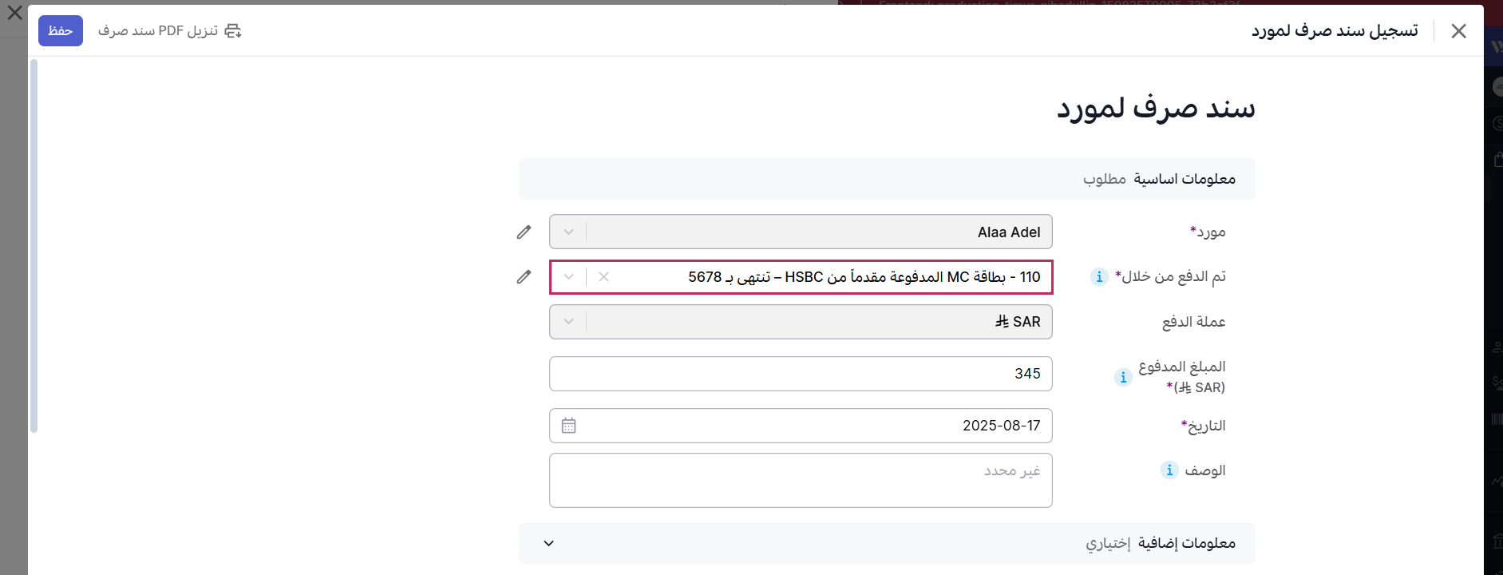The width and height of the screenshot is (1503, 575).
Task: Click the description text area
Action: 801,481
